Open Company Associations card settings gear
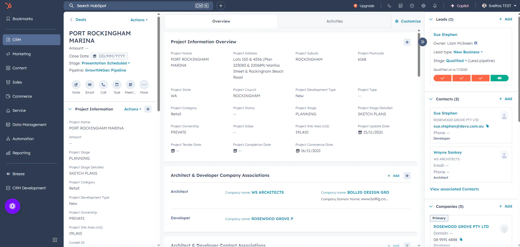The height and width of the screenshot is (247, 520). [407, 176]
